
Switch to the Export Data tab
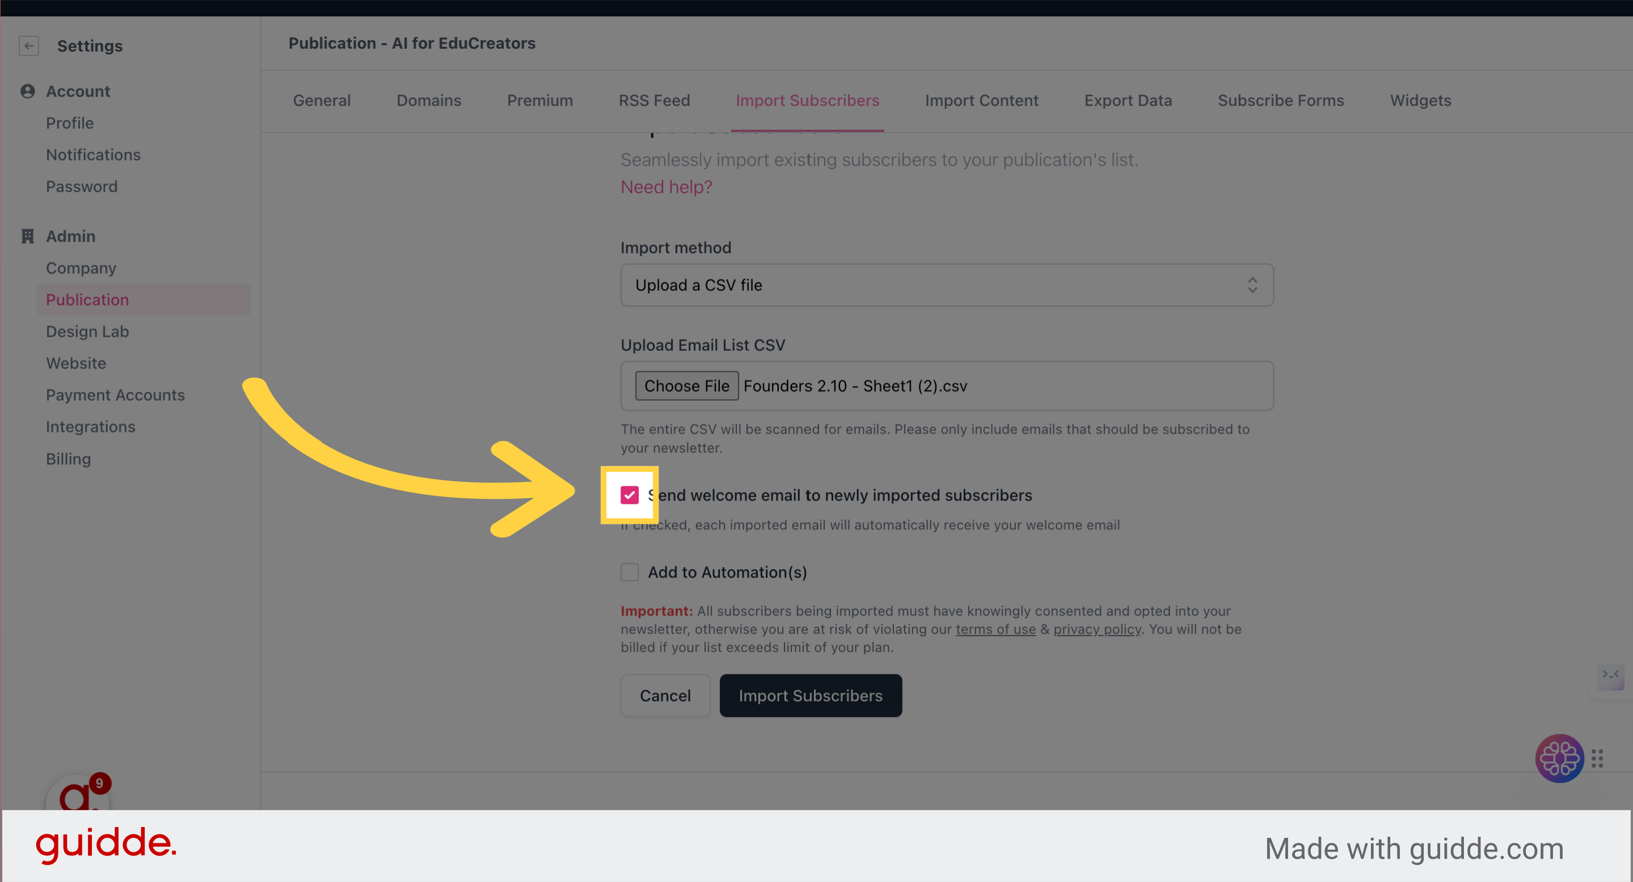pos(1128,101)
